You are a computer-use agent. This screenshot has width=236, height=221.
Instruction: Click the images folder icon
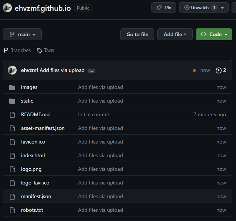pos(12,87)
